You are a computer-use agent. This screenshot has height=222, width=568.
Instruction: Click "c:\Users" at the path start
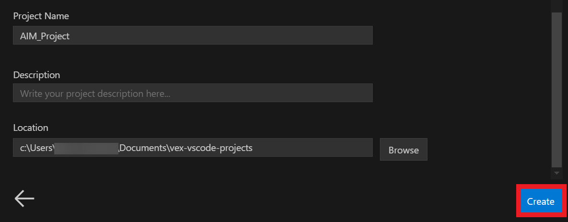click(x=36, y=148)
